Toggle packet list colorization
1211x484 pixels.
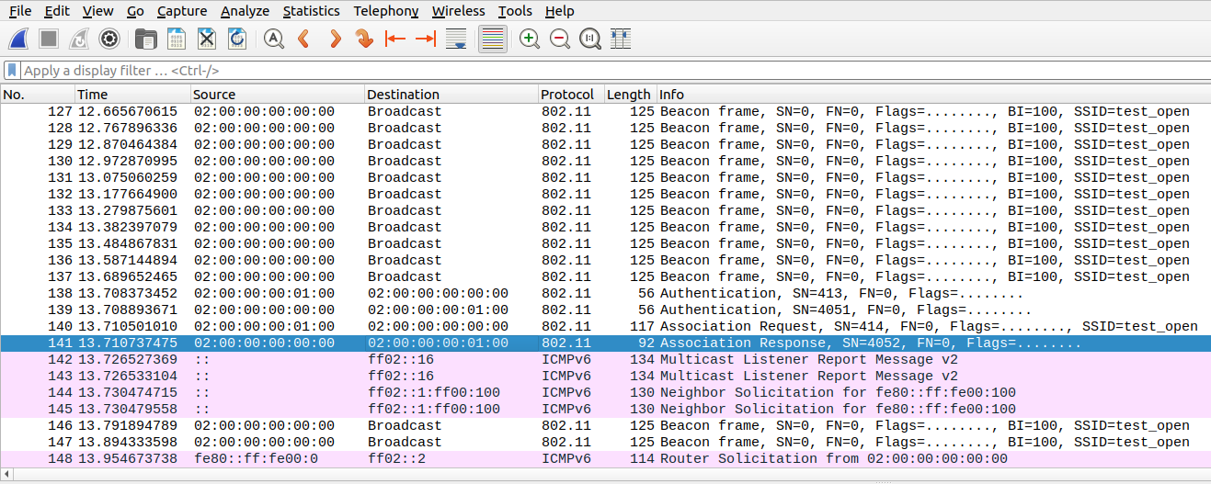493,39
